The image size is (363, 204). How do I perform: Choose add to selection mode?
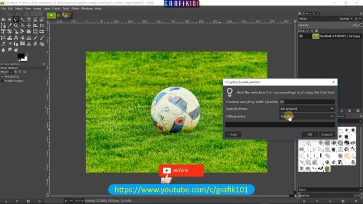15,72
